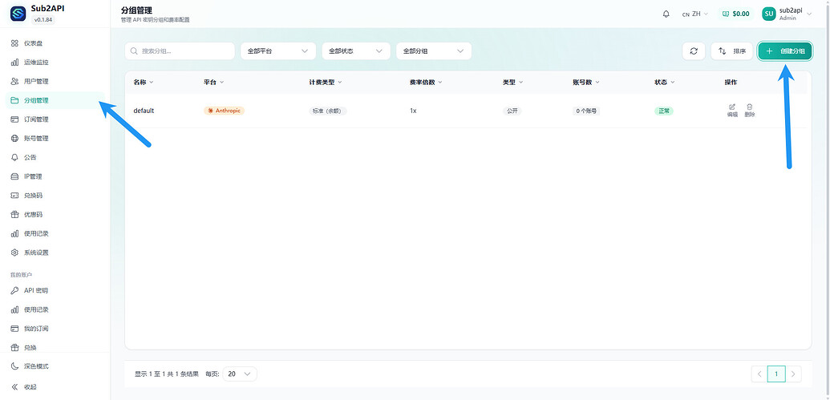Open 账号管理 menu item
Screen dimensions: 830x400
pos(55,138)
